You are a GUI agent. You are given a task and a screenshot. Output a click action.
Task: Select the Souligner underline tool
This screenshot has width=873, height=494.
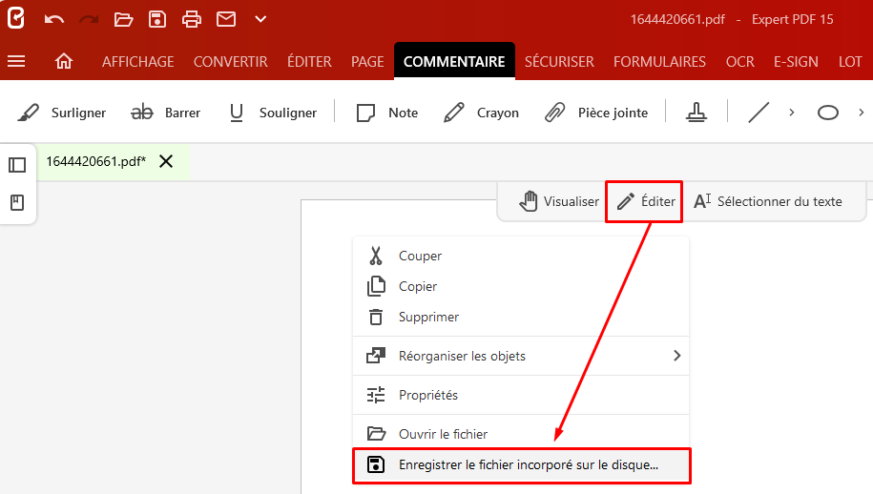click(x=273, y=113)
